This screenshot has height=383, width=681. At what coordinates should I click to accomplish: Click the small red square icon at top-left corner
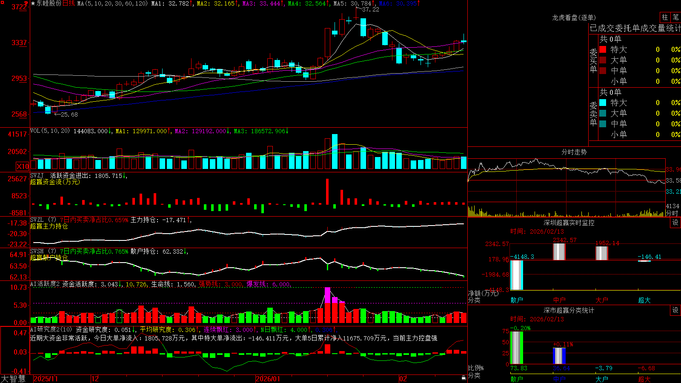pyautogui.click(x=2, y=2)
